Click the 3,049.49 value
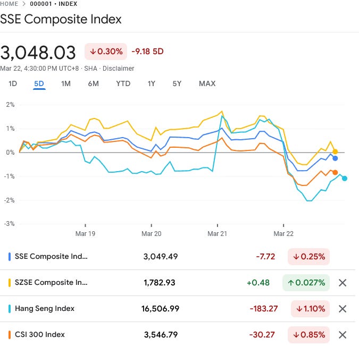359x346 pixels. pyautogui.click(x=161, y=257)
